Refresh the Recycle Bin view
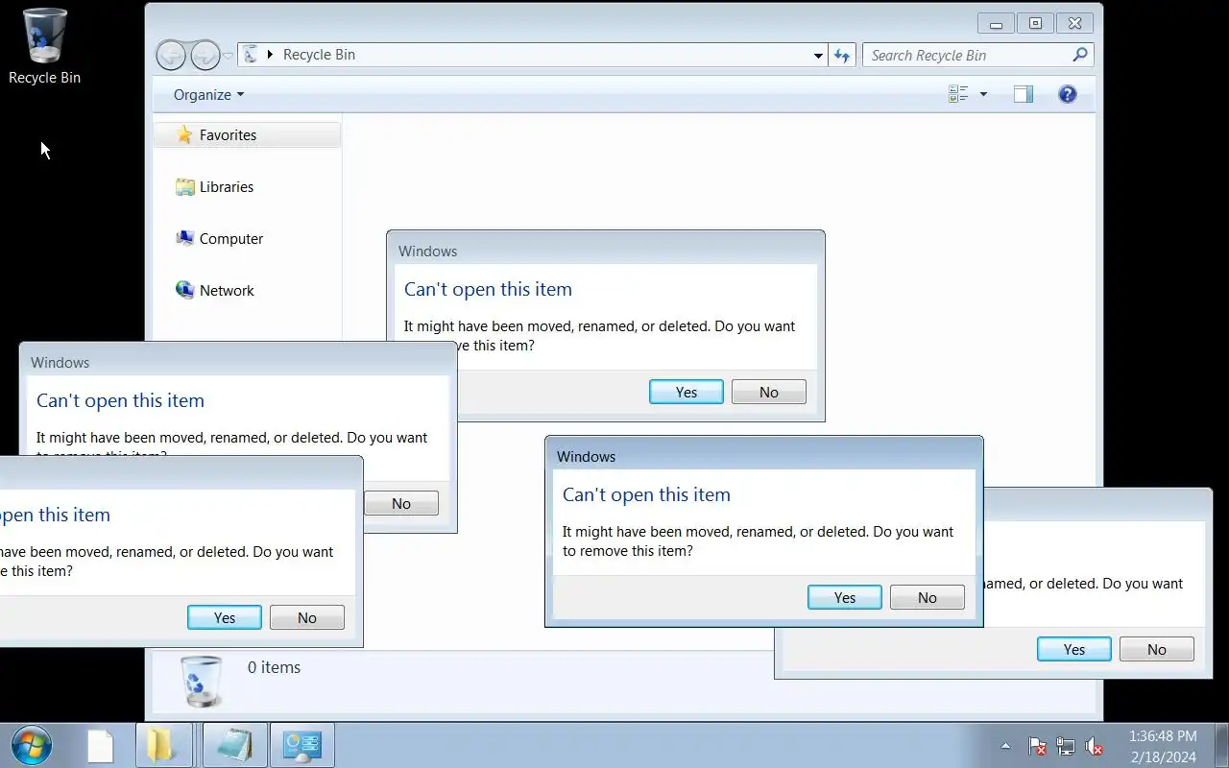Viewport: 1229px width, 768px height. point(842,56)
